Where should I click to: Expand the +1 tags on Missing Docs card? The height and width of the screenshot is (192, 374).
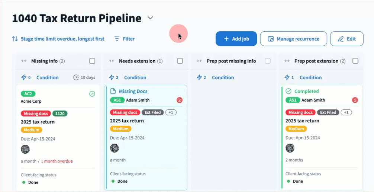coord(171,112)
